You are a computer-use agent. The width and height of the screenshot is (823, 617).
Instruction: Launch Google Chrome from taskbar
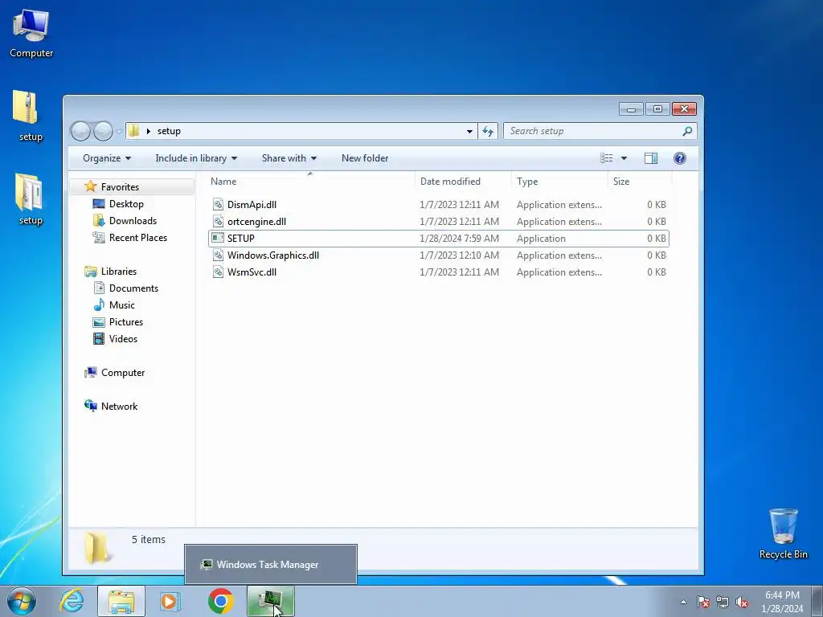click(220, 601)
